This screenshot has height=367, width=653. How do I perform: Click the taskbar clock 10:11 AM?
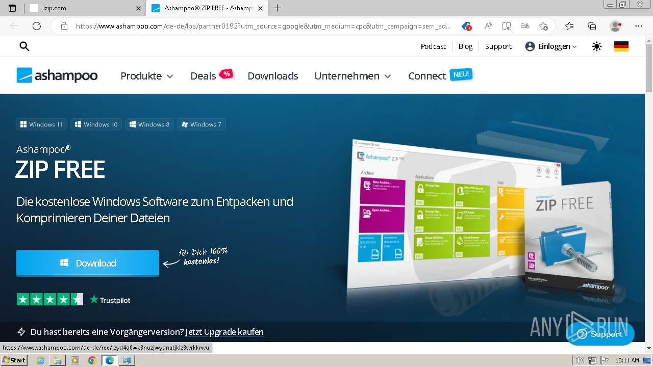[x=627, y=360]
